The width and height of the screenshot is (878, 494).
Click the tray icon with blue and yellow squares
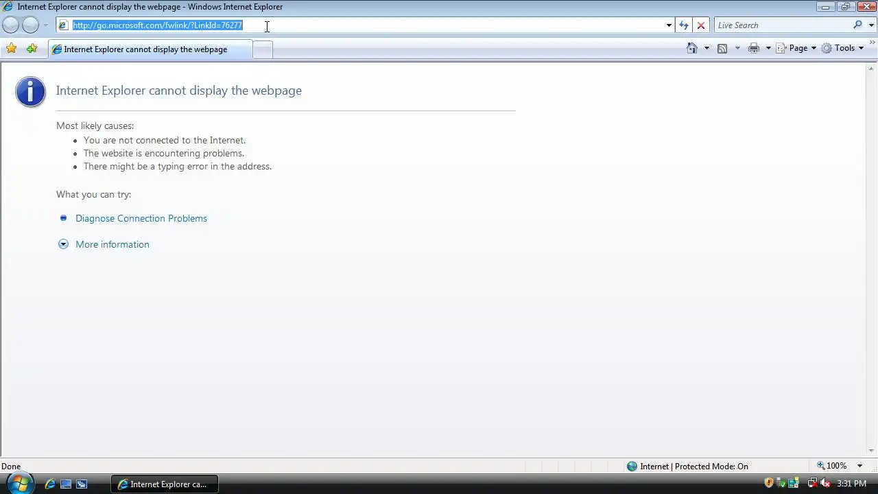[794, 483]
